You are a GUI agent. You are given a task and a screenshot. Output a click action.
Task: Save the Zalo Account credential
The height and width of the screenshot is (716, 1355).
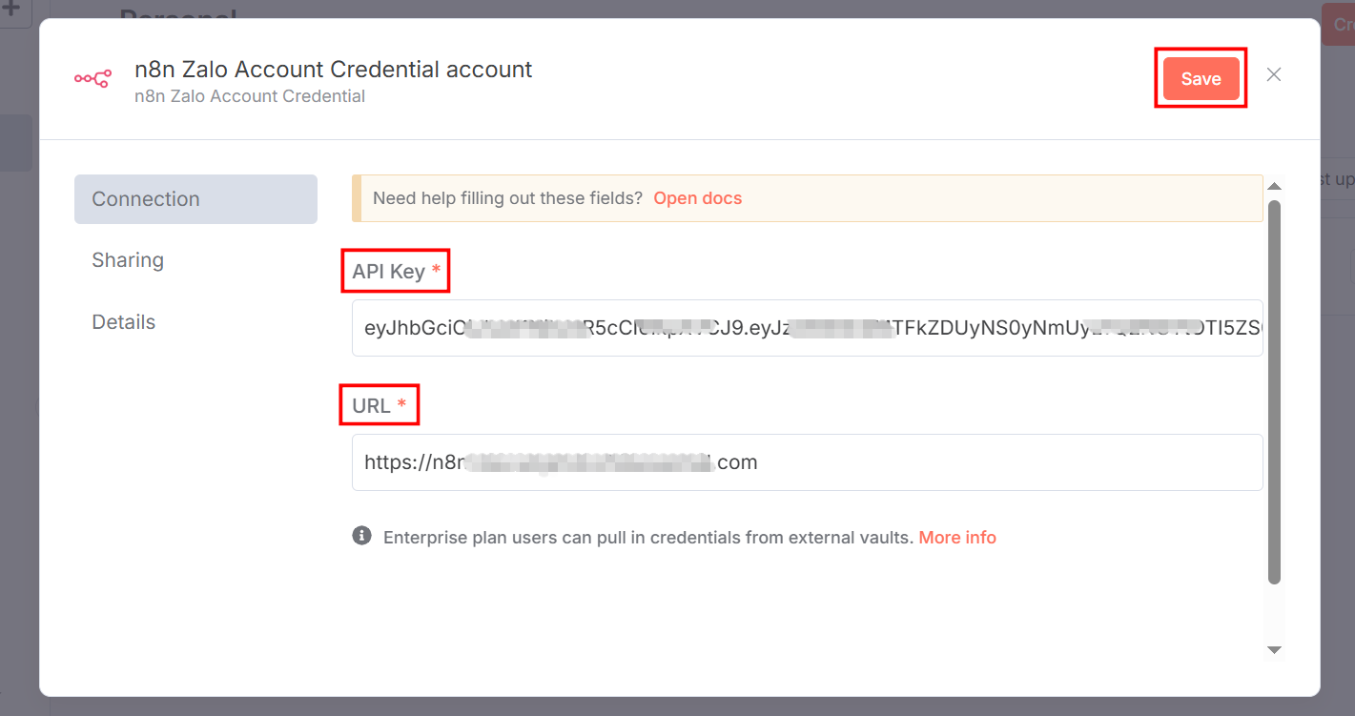(x=1201, y=78)
